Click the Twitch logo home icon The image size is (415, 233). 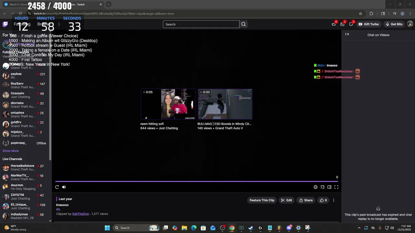click(x=5, y=24)
